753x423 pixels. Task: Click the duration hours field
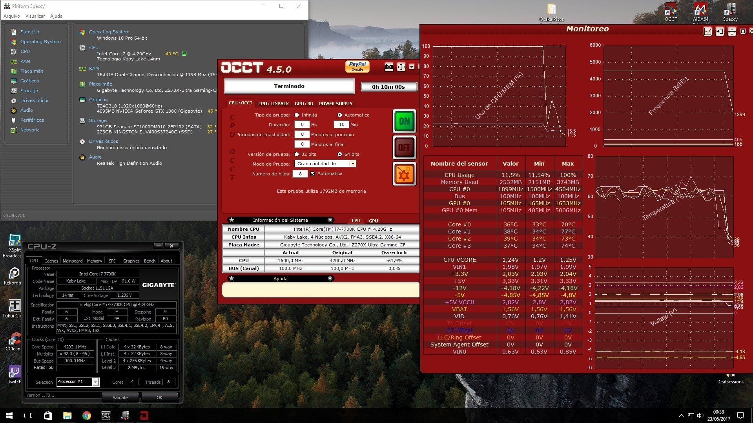pos(302,124)
